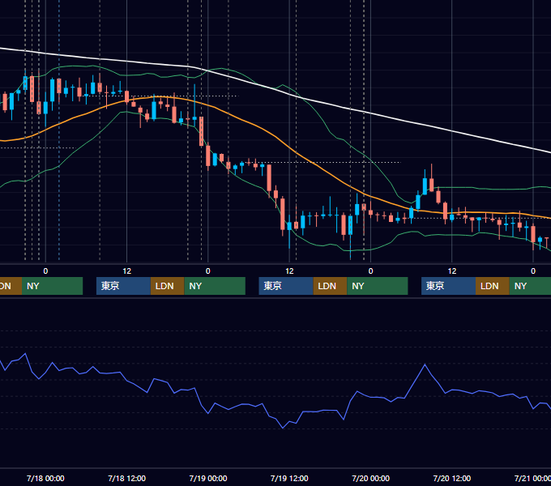Select the LDN session block on 7/18
This screenshot has height=486, width=551.
(x=167, y=286)
